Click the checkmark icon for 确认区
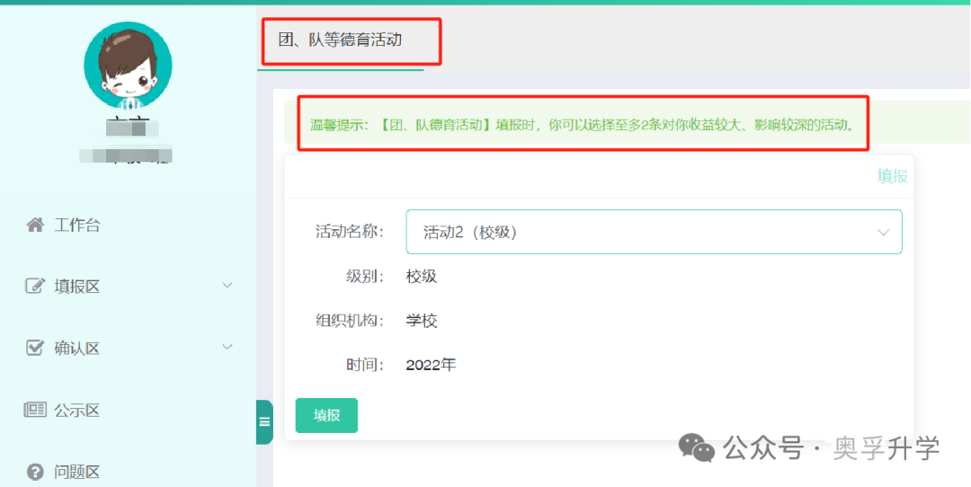This screenshot has height=487, width=971. pos(35,348)
